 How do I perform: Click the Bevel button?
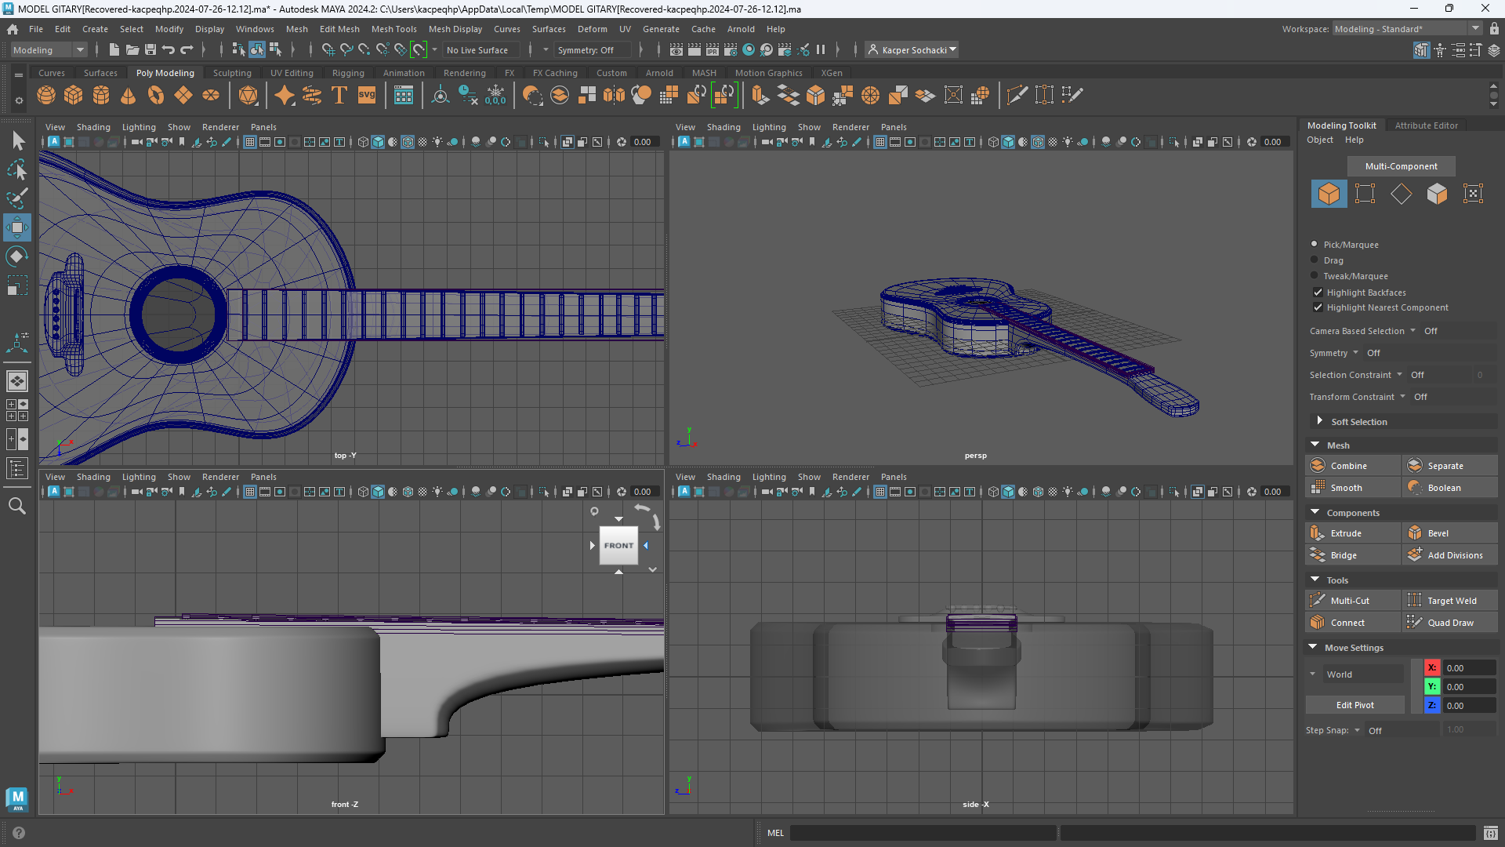pos(1450,533)
